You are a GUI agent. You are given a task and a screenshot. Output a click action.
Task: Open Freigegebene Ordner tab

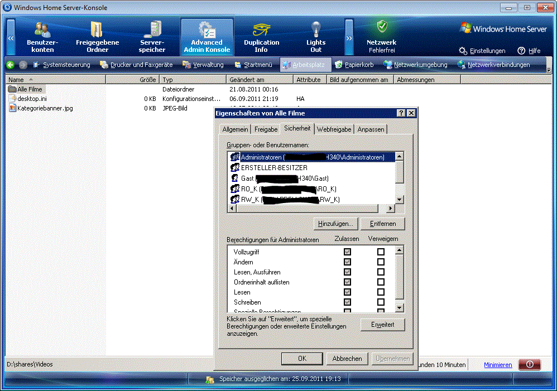click(x=97, y=37)
